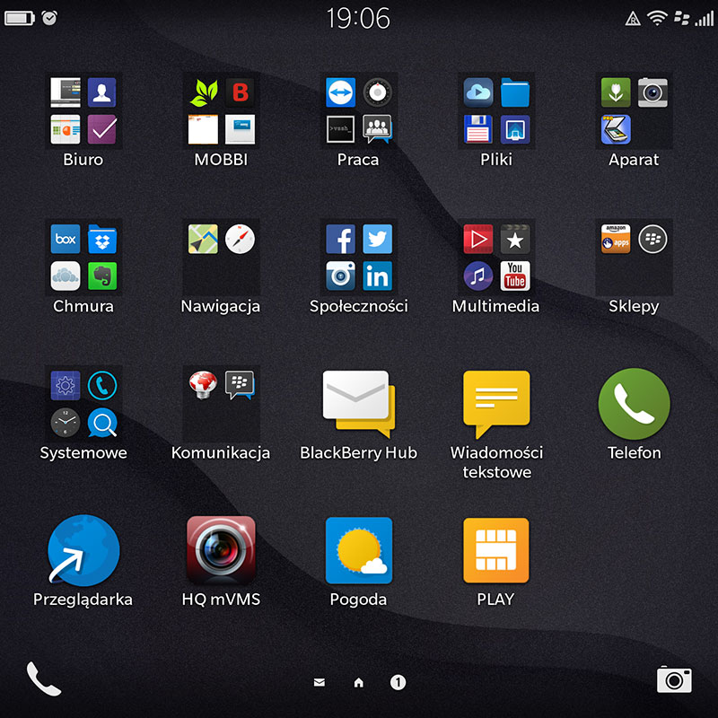Open the Komunikacja folder
Image resolution: width=718 pixels, height=718 pixels.
[x=221, y=404]
